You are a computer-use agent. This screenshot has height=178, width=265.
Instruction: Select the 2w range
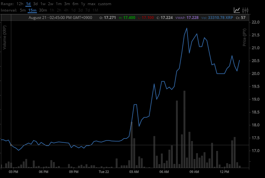coord(50,4)
